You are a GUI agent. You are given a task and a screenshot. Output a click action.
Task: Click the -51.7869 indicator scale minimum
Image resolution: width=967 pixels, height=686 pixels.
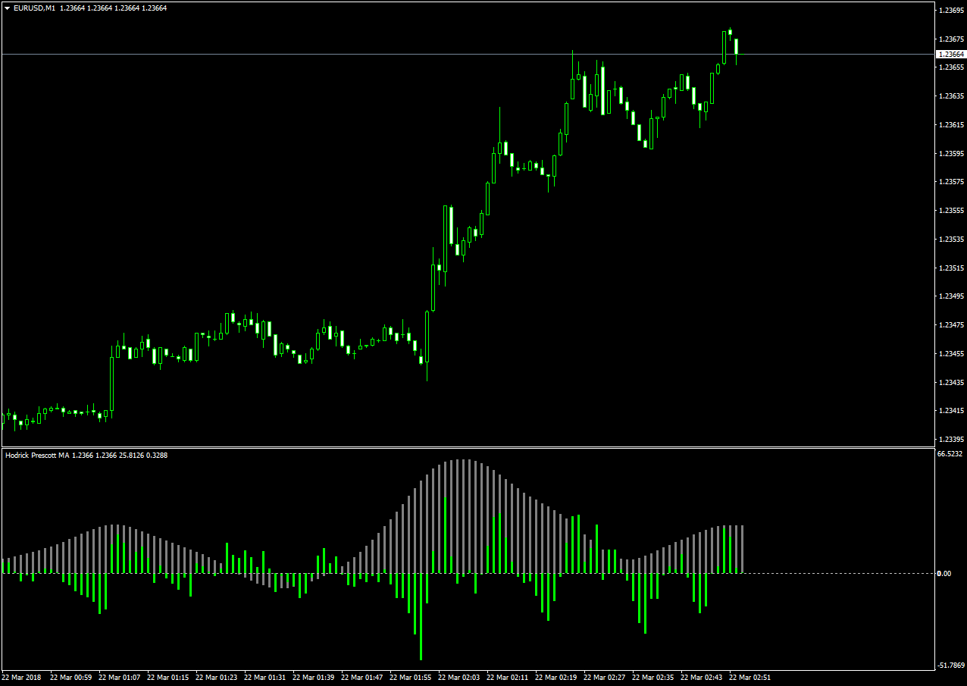point(950,666)
